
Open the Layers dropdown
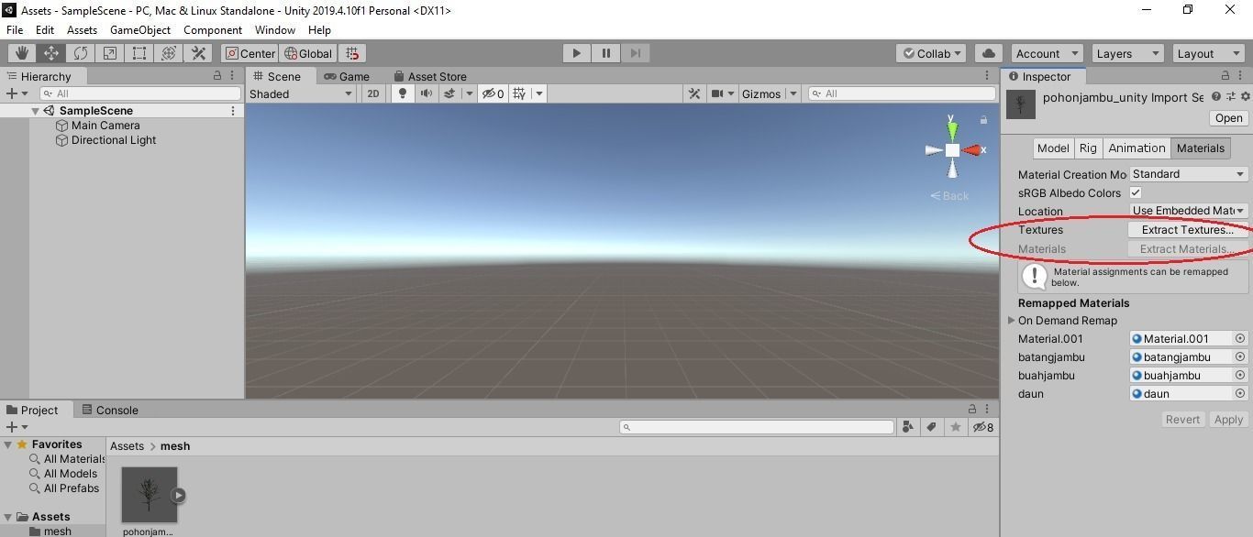point(1126,53)
